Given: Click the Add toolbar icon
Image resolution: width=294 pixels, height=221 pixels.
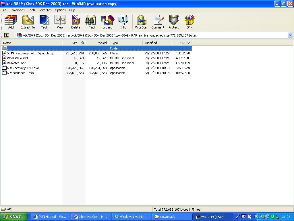Looking at the screenshot, I should [x=11, y=22].
